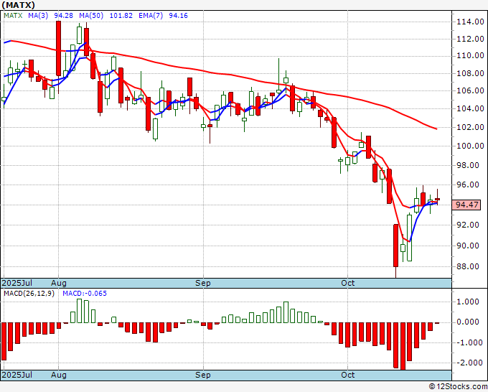Click the 110.00 price axis label
The height and width of the screenshot is (392, 488).
click(470, 56)
